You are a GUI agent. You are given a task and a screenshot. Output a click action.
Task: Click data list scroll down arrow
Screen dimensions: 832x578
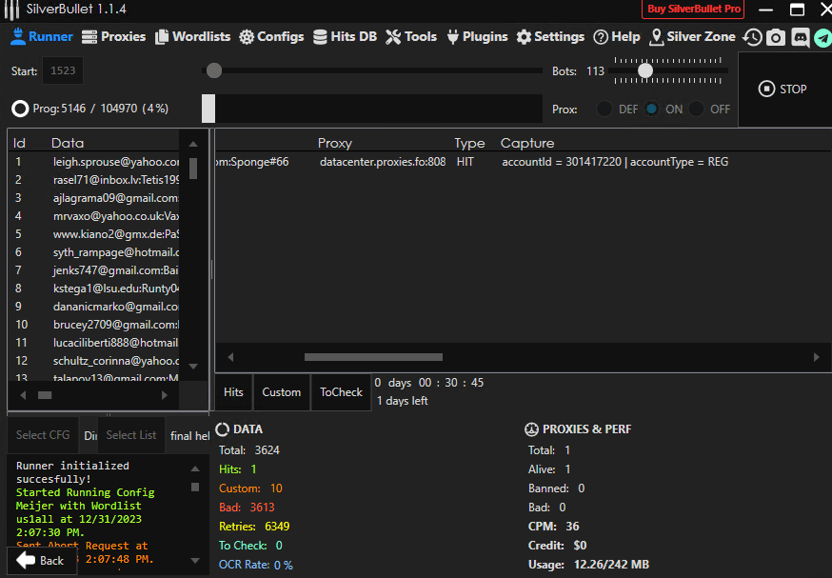[x=193, y=367]
